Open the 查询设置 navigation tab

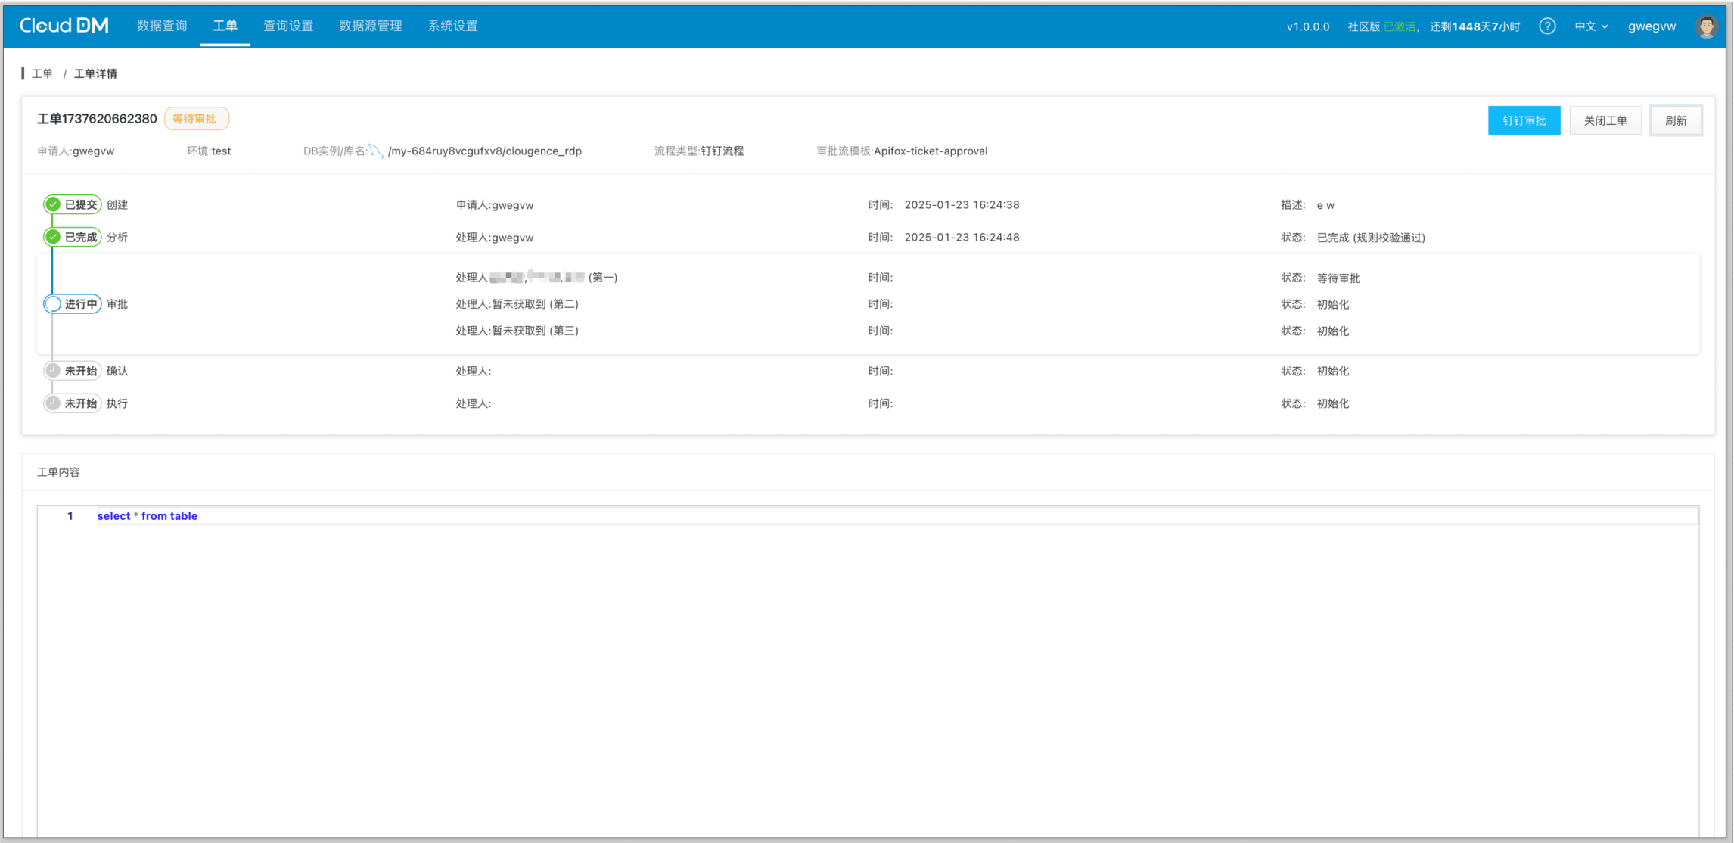click(x=288, y=26)
